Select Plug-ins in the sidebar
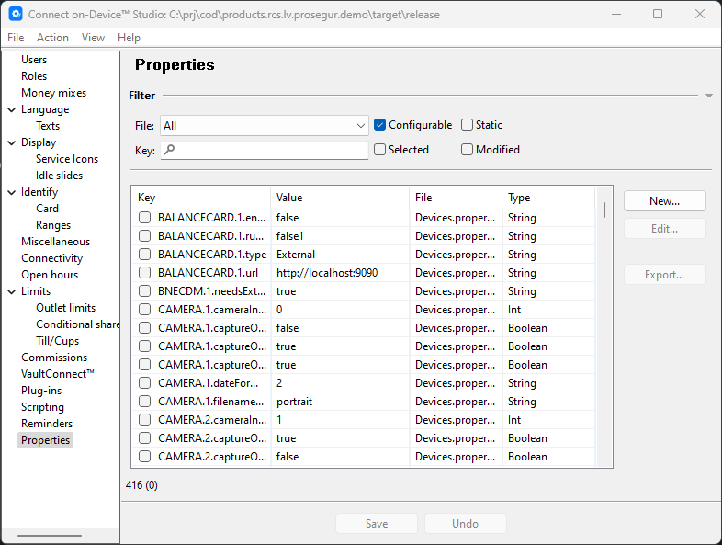 pos(41,391)
